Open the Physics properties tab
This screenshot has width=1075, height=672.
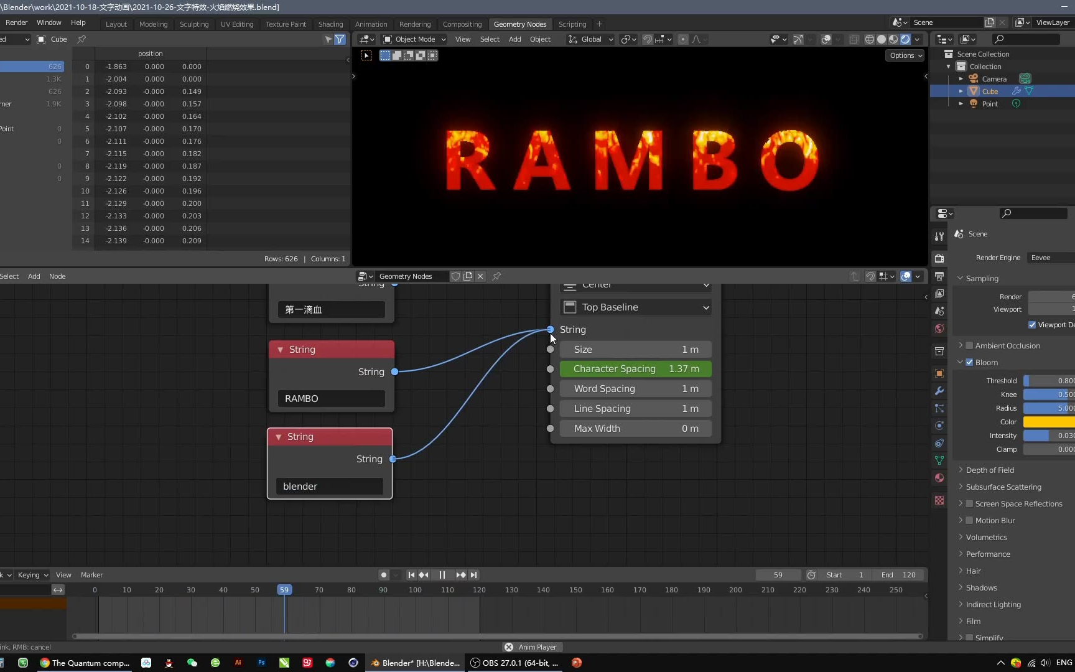tap(939, 426)
